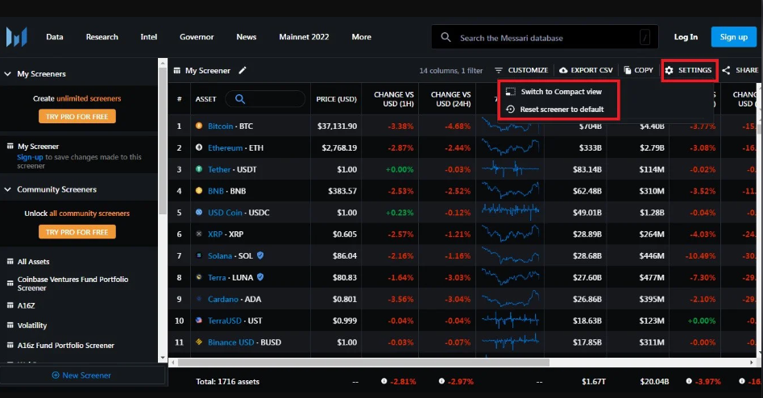763x398 pixels.
Task: Click the table icon beside My Screener title
Action: [176, 71]
